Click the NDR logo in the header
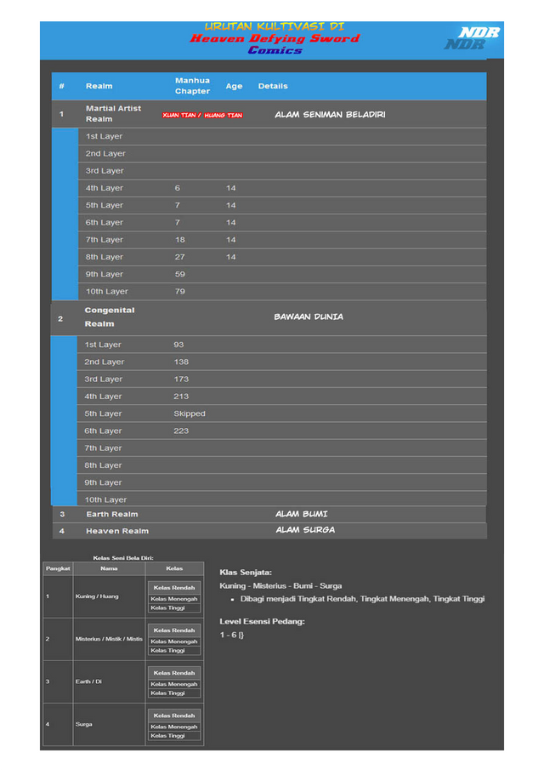 point(472,38)
